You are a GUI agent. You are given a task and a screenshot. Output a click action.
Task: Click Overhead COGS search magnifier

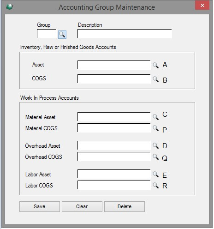pyautogui.click(x=155, y=157)
